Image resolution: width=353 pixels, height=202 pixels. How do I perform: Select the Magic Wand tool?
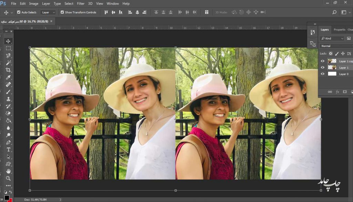[x=8, y=63]
